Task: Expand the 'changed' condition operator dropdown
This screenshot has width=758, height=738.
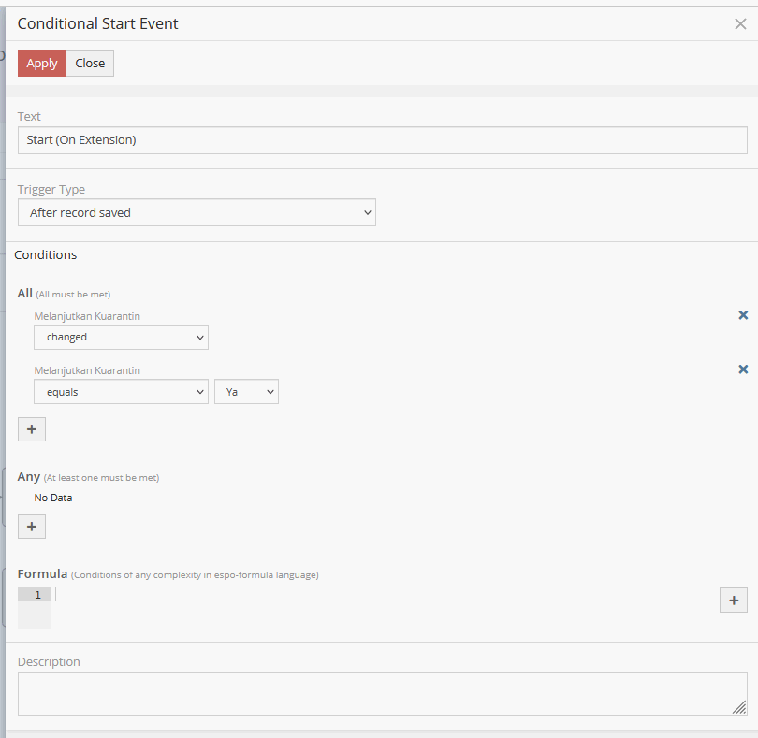Action: tap(121, 338)
